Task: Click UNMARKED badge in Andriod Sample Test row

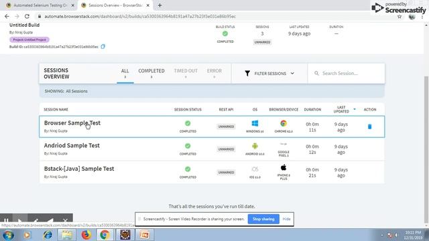Action: [226, 149]
